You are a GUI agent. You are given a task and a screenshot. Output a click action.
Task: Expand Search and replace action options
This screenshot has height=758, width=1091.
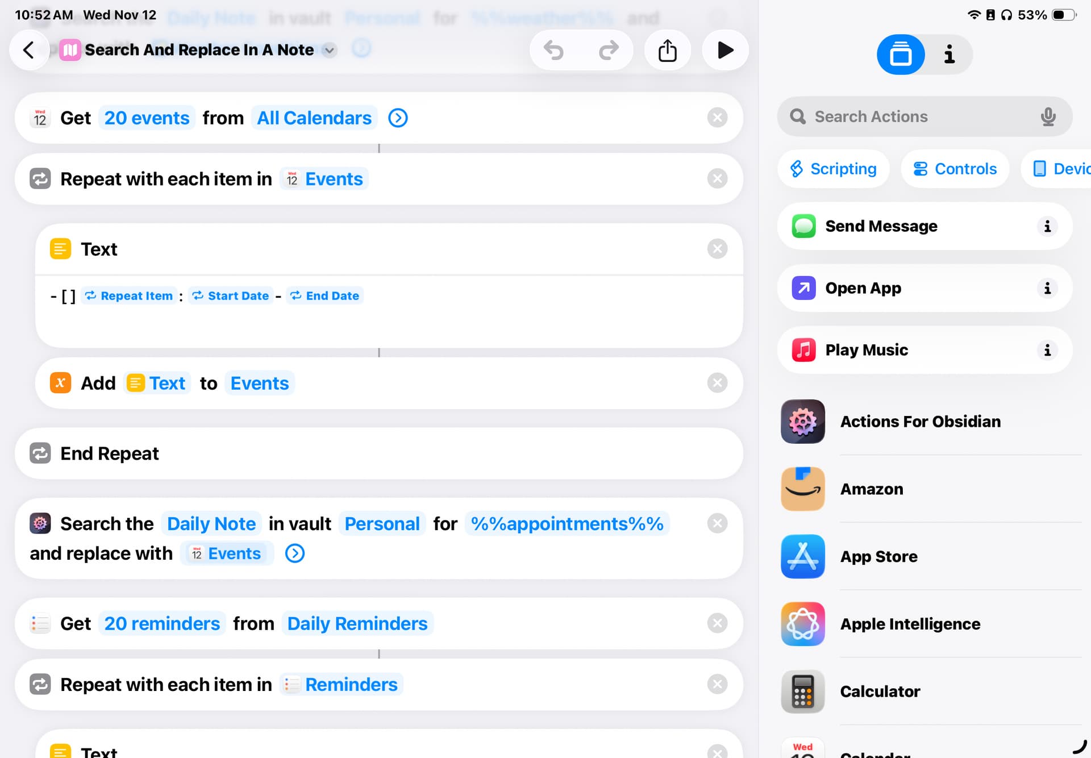pyautogui.click(x=294, y=553)
